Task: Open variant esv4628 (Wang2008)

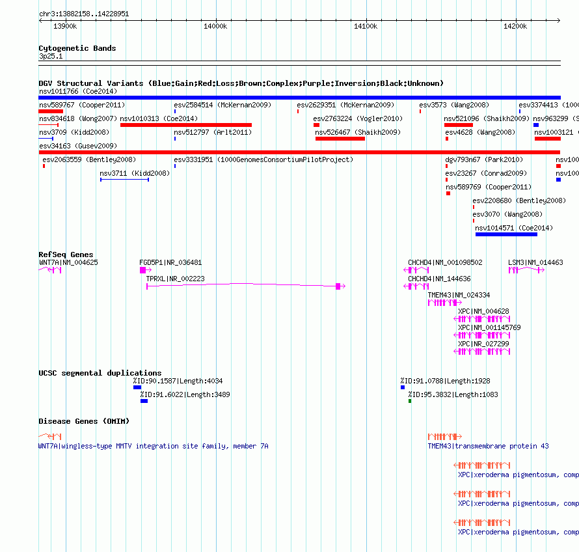Action: pyautogui.click(x=479, y=132)
